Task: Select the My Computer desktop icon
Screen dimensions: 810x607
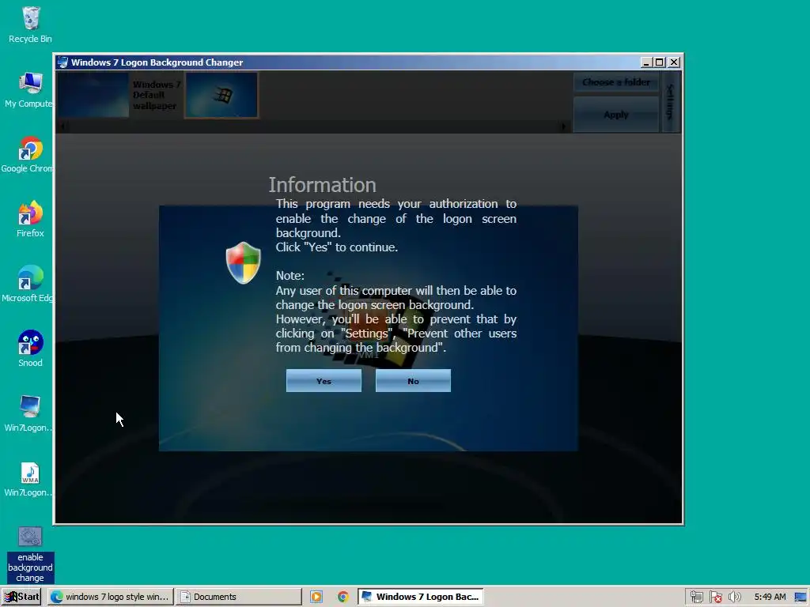Action: point(29,90)
